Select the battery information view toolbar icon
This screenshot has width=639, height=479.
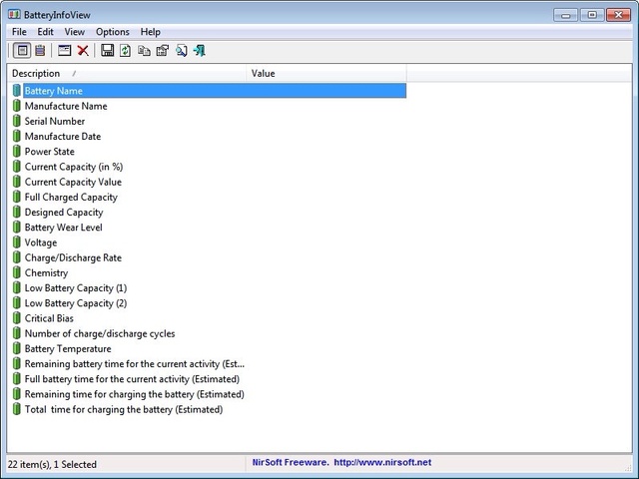(22, 51)
